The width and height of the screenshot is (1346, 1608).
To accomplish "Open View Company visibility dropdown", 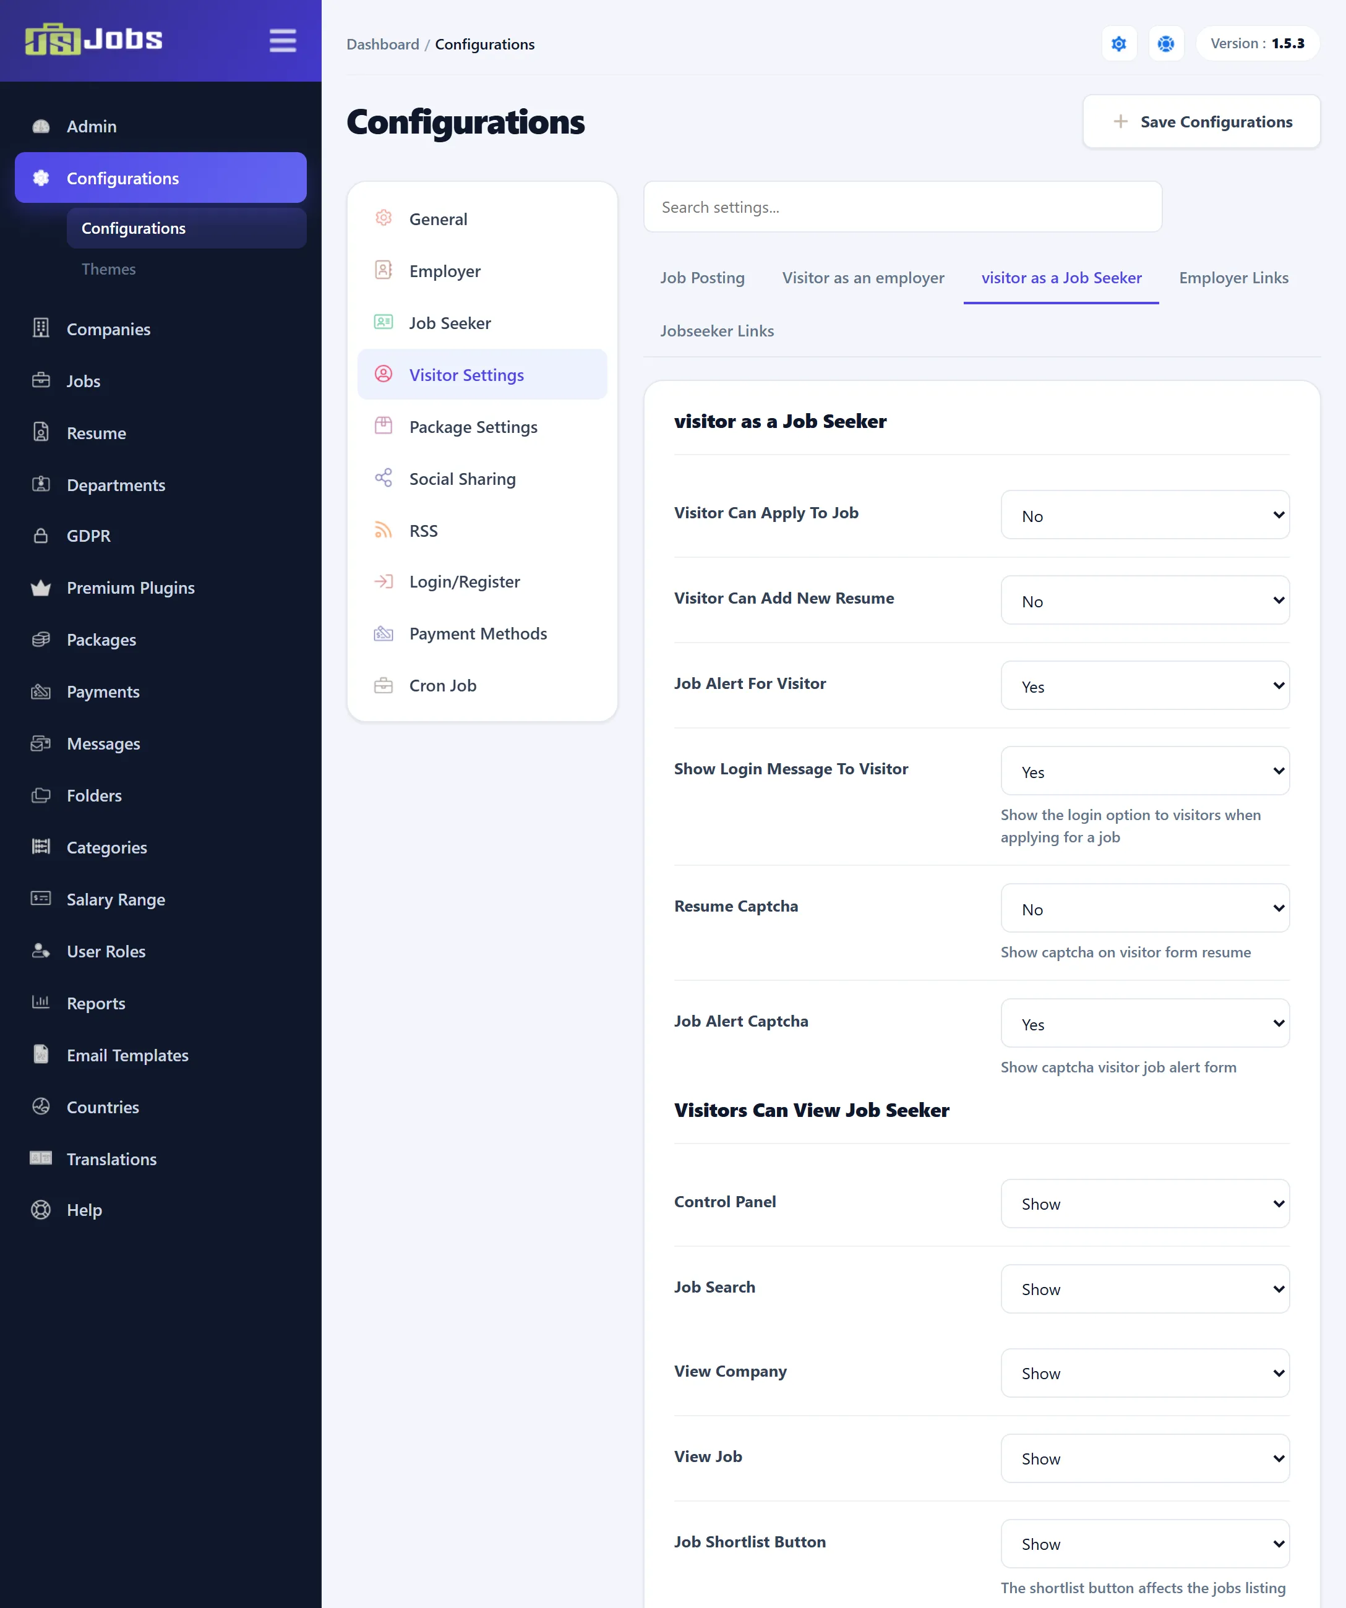I will coord(1144,1374).
